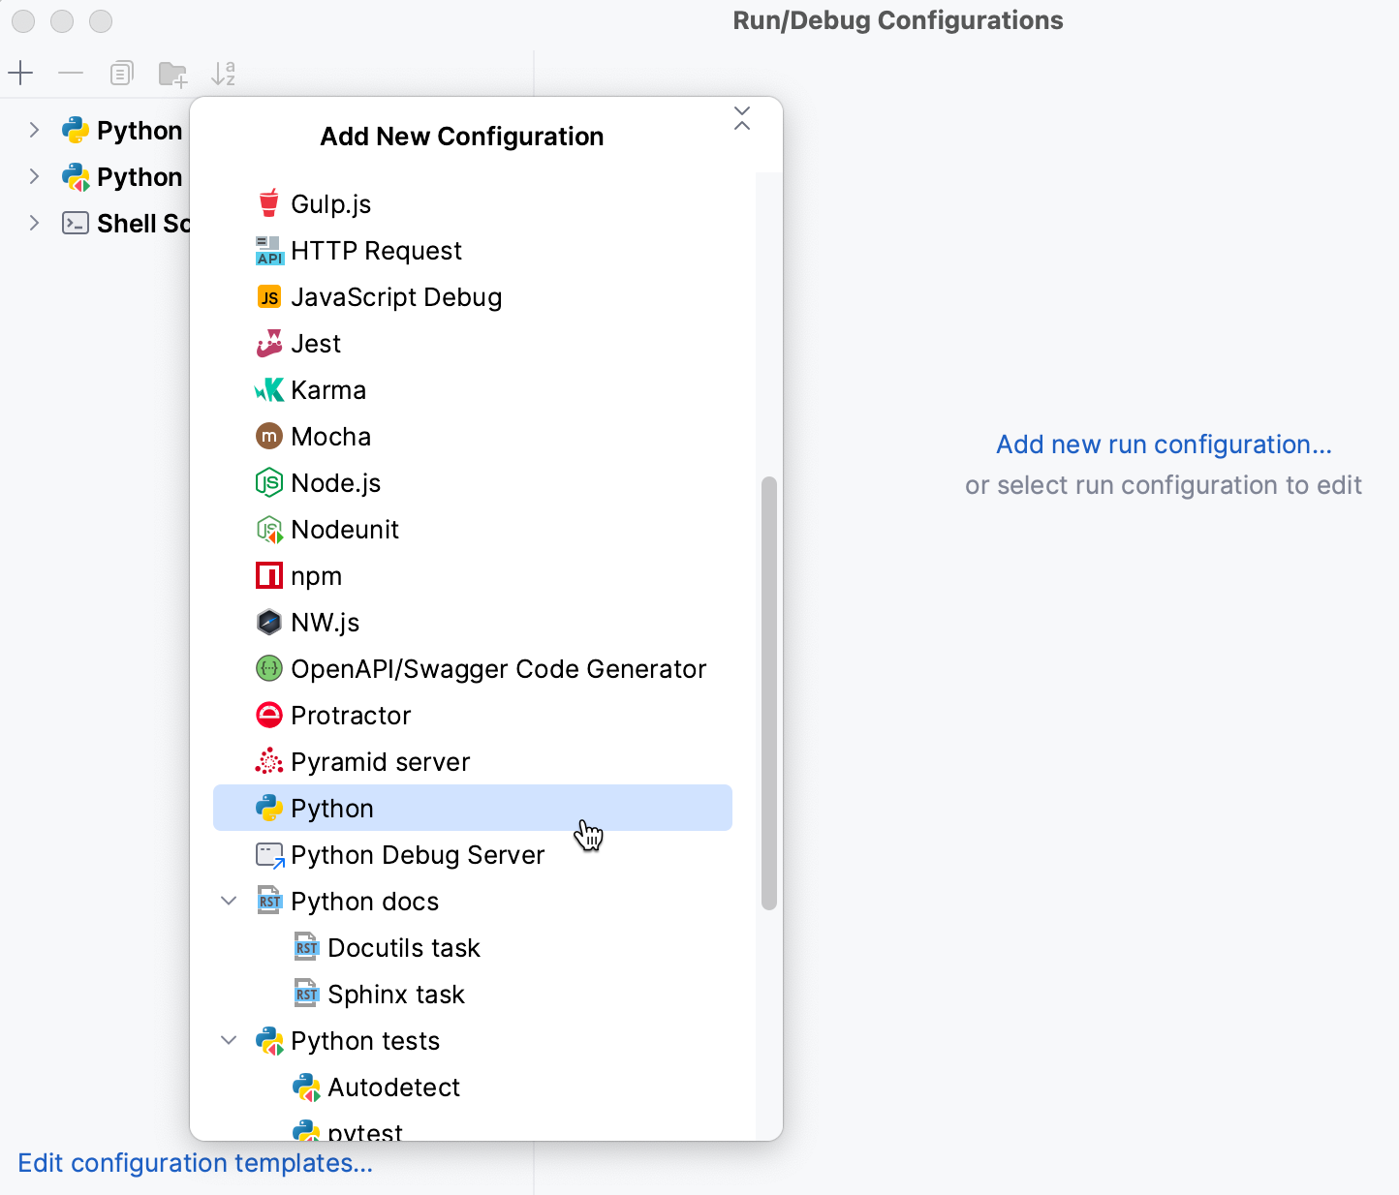Choose the Python Debug Server option
1399x1195 pixels.
pos(418,855)
